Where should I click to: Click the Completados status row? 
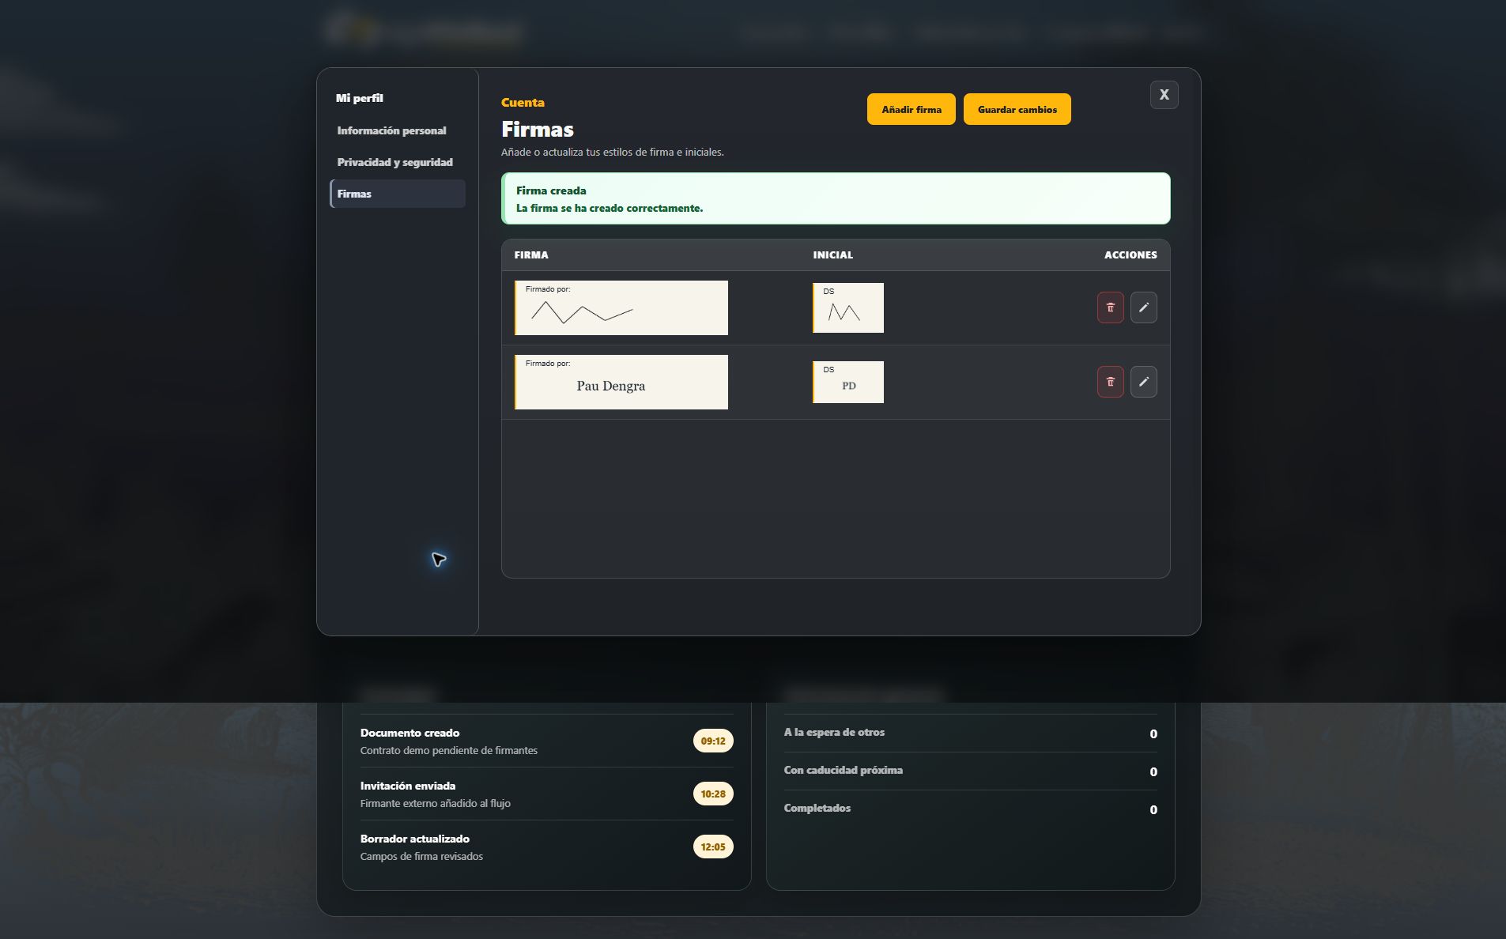click(970, 809)
